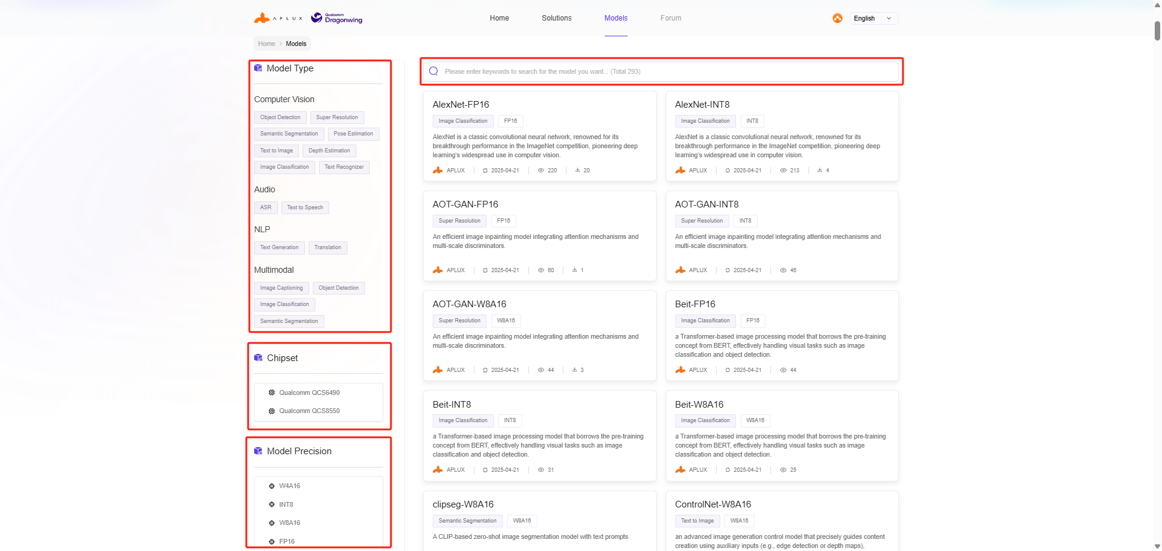Click the orange user avatar icon

click(838, 18)
